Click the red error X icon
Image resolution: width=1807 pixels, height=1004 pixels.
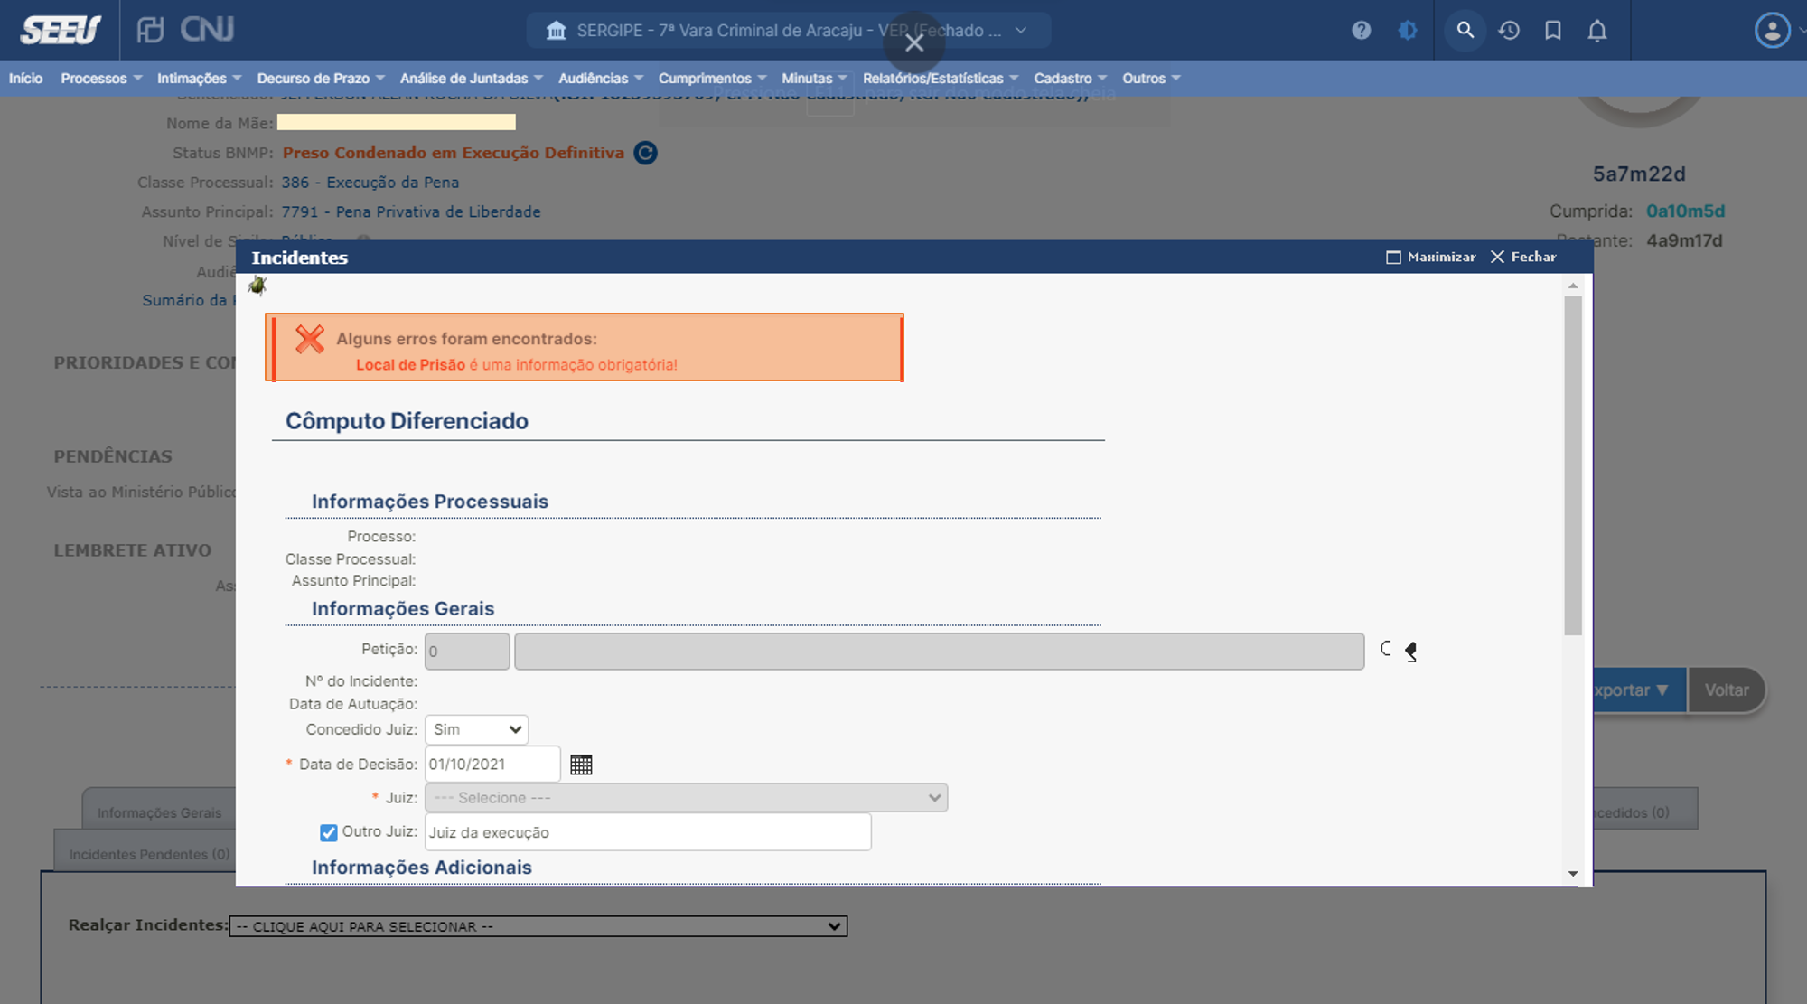pos(310,340)
